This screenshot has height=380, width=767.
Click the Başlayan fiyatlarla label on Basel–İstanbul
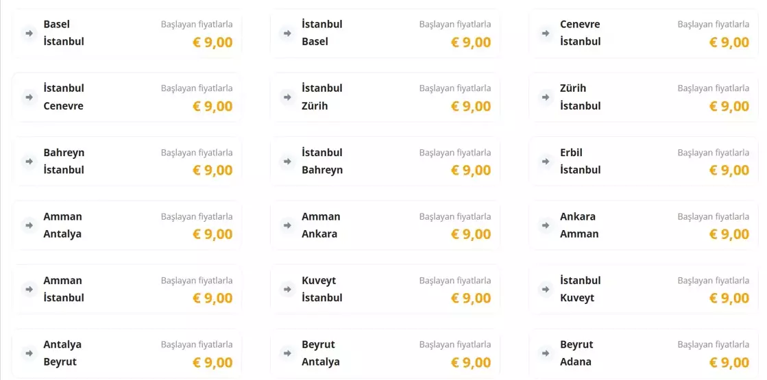click(197, 24)
